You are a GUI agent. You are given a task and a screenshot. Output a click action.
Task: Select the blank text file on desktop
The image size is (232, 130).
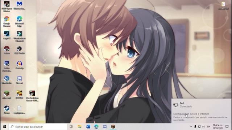pos(19,110)
